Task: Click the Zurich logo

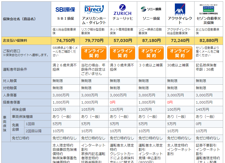Action: tap(123, 10)
